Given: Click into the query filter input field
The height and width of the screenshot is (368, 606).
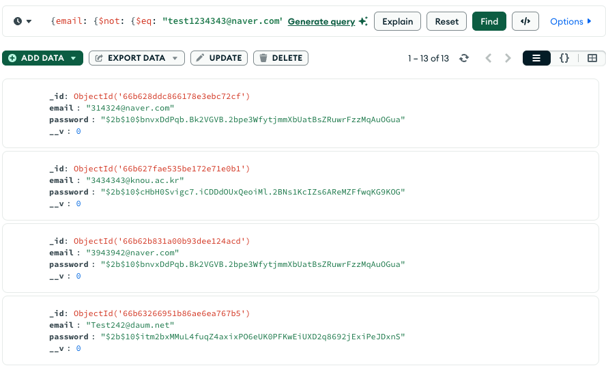Looking at the screenshot, I should (x=167, y=21).
